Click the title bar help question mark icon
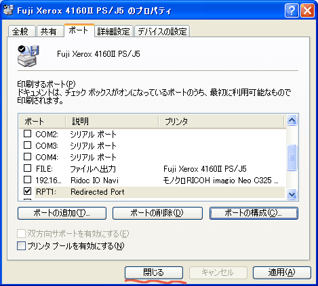This screenshot has height=286, width=318. [x=292, y=11]
